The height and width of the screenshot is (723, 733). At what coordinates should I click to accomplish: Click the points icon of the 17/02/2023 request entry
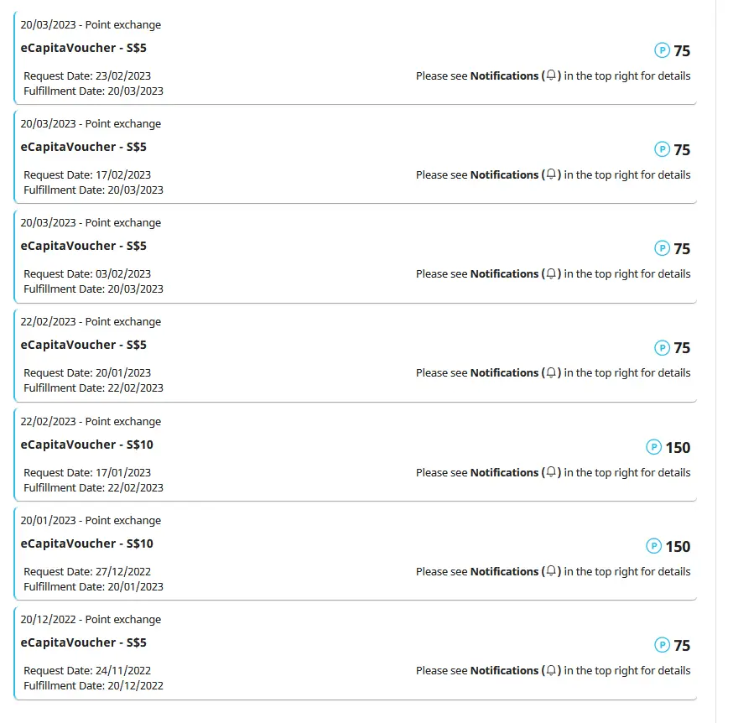(x=662, y=149)
